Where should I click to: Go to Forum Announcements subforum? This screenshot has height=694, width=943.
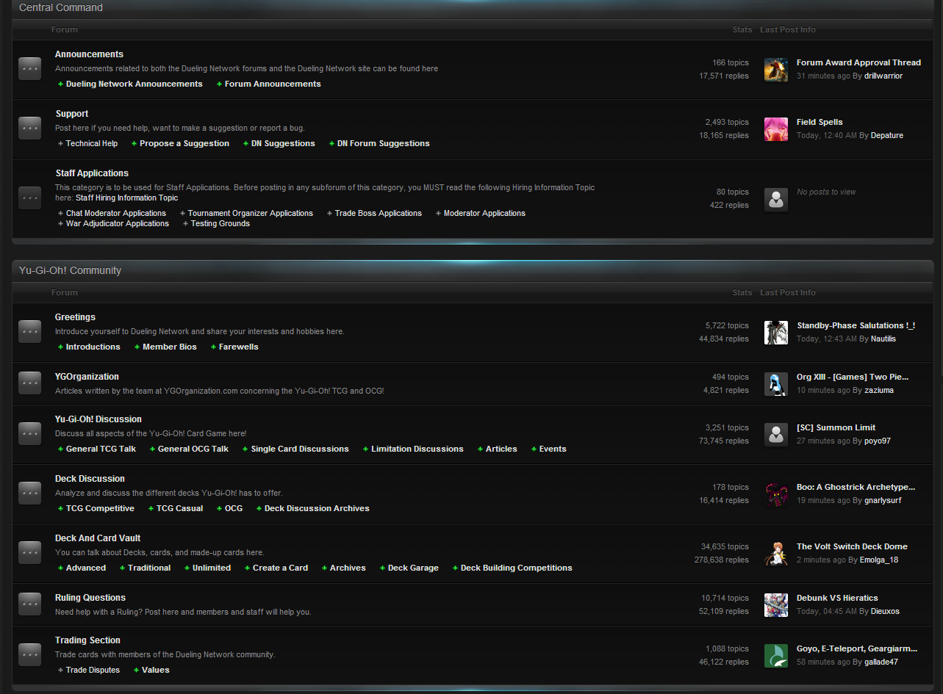(x=273, y=84)
